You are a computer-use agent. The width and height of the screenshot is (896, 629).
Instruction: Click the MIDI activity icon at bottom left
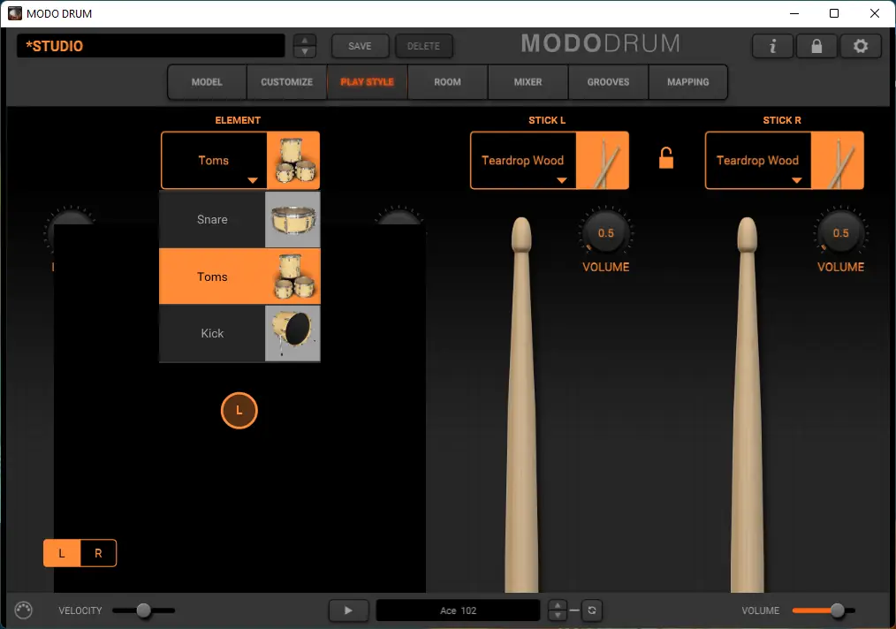[24, 610]
